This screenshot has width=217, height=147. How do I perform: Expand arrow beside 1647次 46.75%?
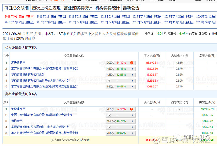[x=132, y=121]
